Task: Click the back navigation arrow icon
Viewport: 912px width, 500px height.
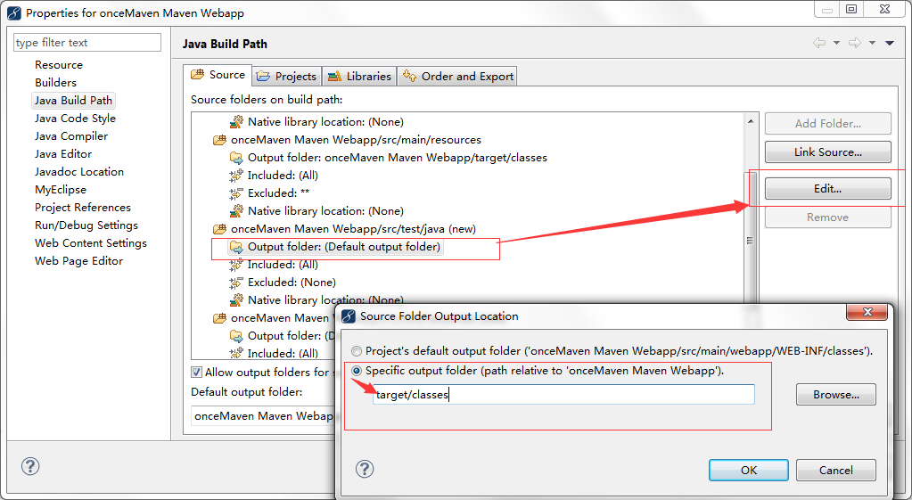Action: (819, 44)
